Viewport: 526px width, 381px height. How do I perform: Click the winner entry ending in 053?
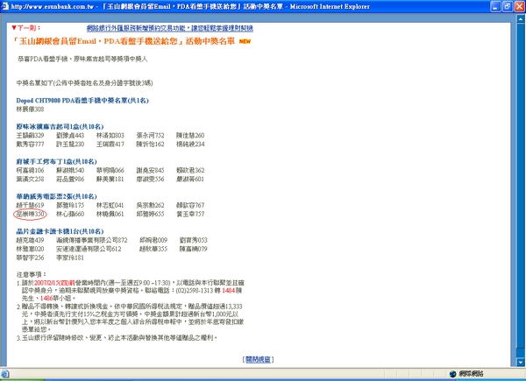(x=194, y=240)
